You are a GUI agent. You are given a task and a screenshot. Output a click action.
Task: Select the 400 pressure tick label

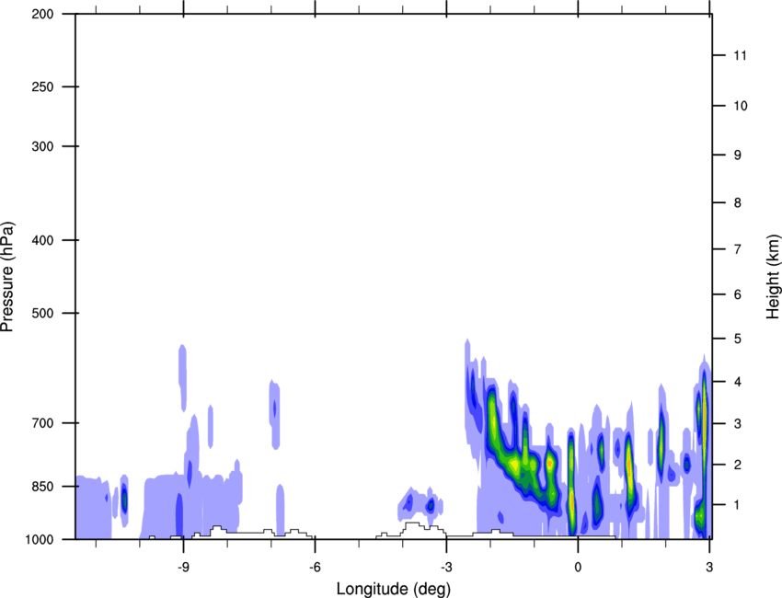click(x=43, y=240)
